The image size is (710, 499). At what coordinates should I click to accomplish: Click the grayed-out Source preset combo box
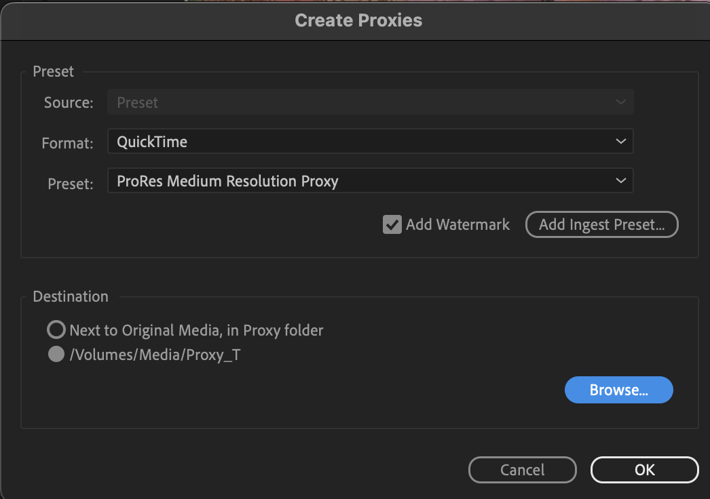[x=371, y=102]
